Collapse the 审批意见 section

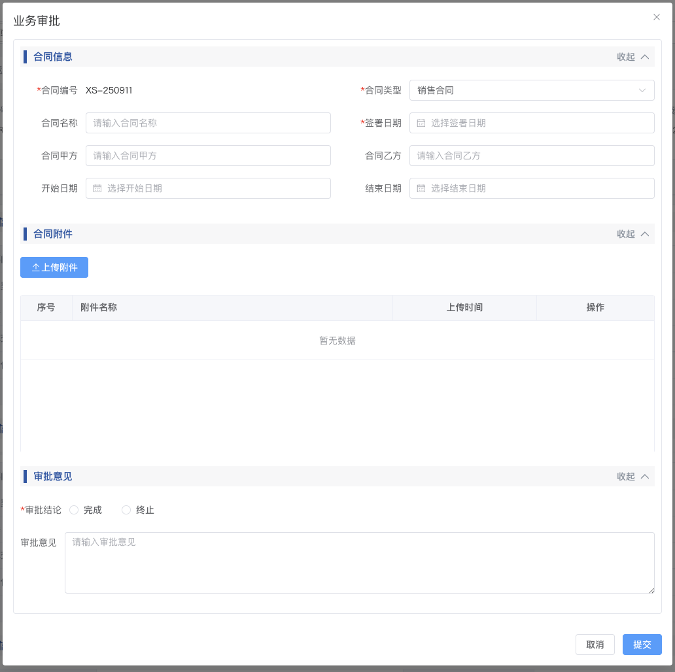coord(632,477)
